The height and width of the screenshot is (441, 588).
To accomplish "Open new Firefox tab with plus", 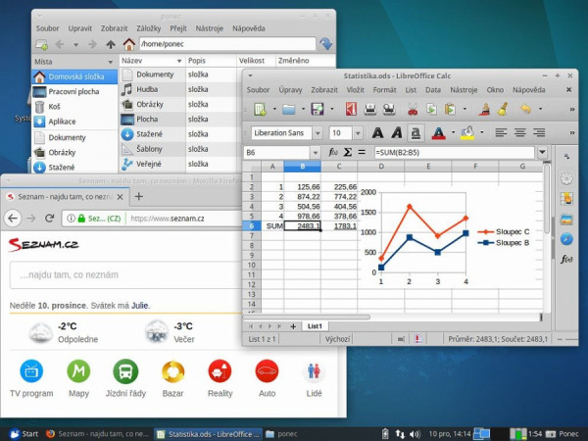I will click(139, 196).
